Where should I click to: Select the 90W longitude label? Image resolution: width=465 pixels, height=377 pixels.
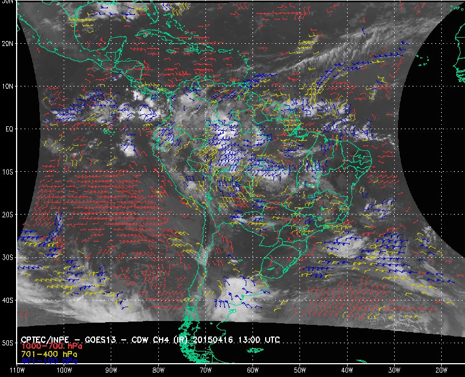click(111, 370)
